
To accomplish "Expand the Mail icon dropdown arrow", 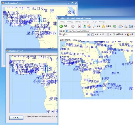I will click(123, 26).
